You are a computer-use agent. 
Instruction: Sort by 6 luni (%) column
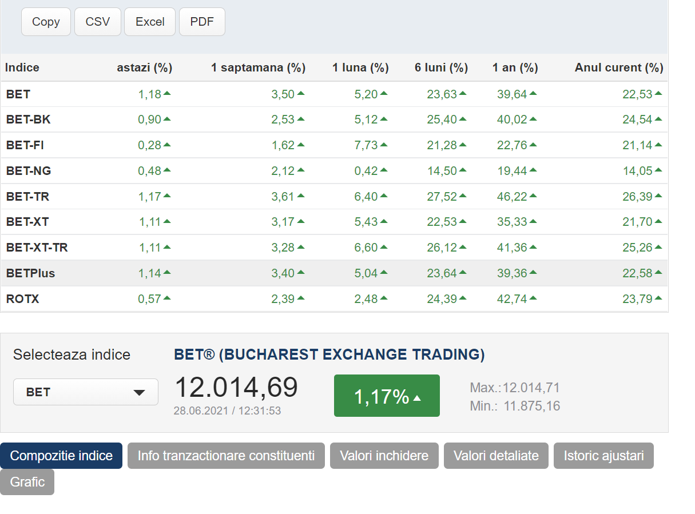pyautogui.click(x=442, y=67)
